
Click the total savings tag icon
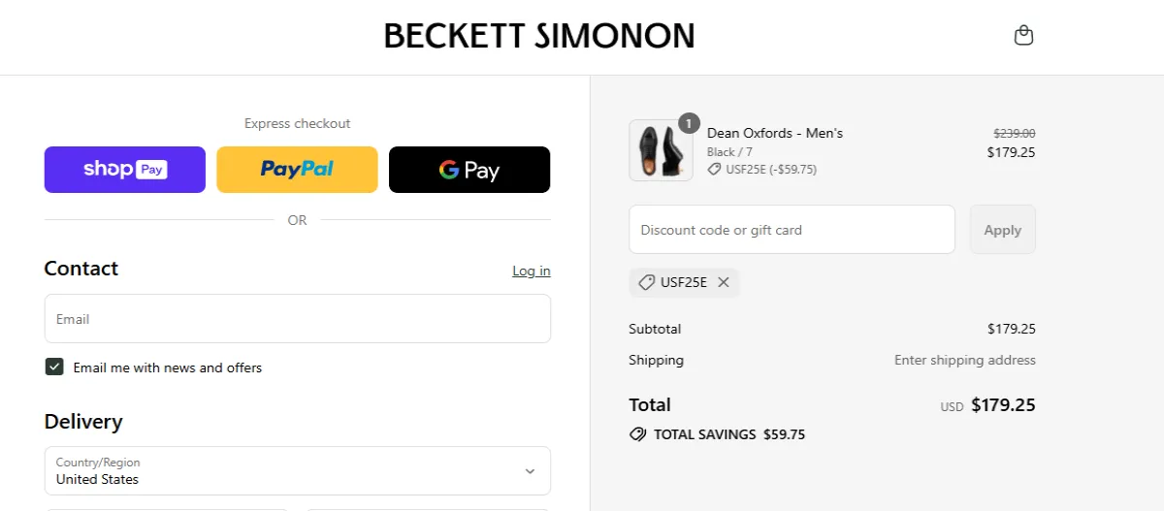[x=637, y=434]
